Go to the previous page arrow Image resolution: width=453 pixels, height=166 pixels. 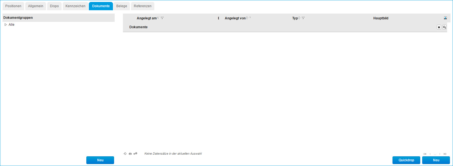430,154
